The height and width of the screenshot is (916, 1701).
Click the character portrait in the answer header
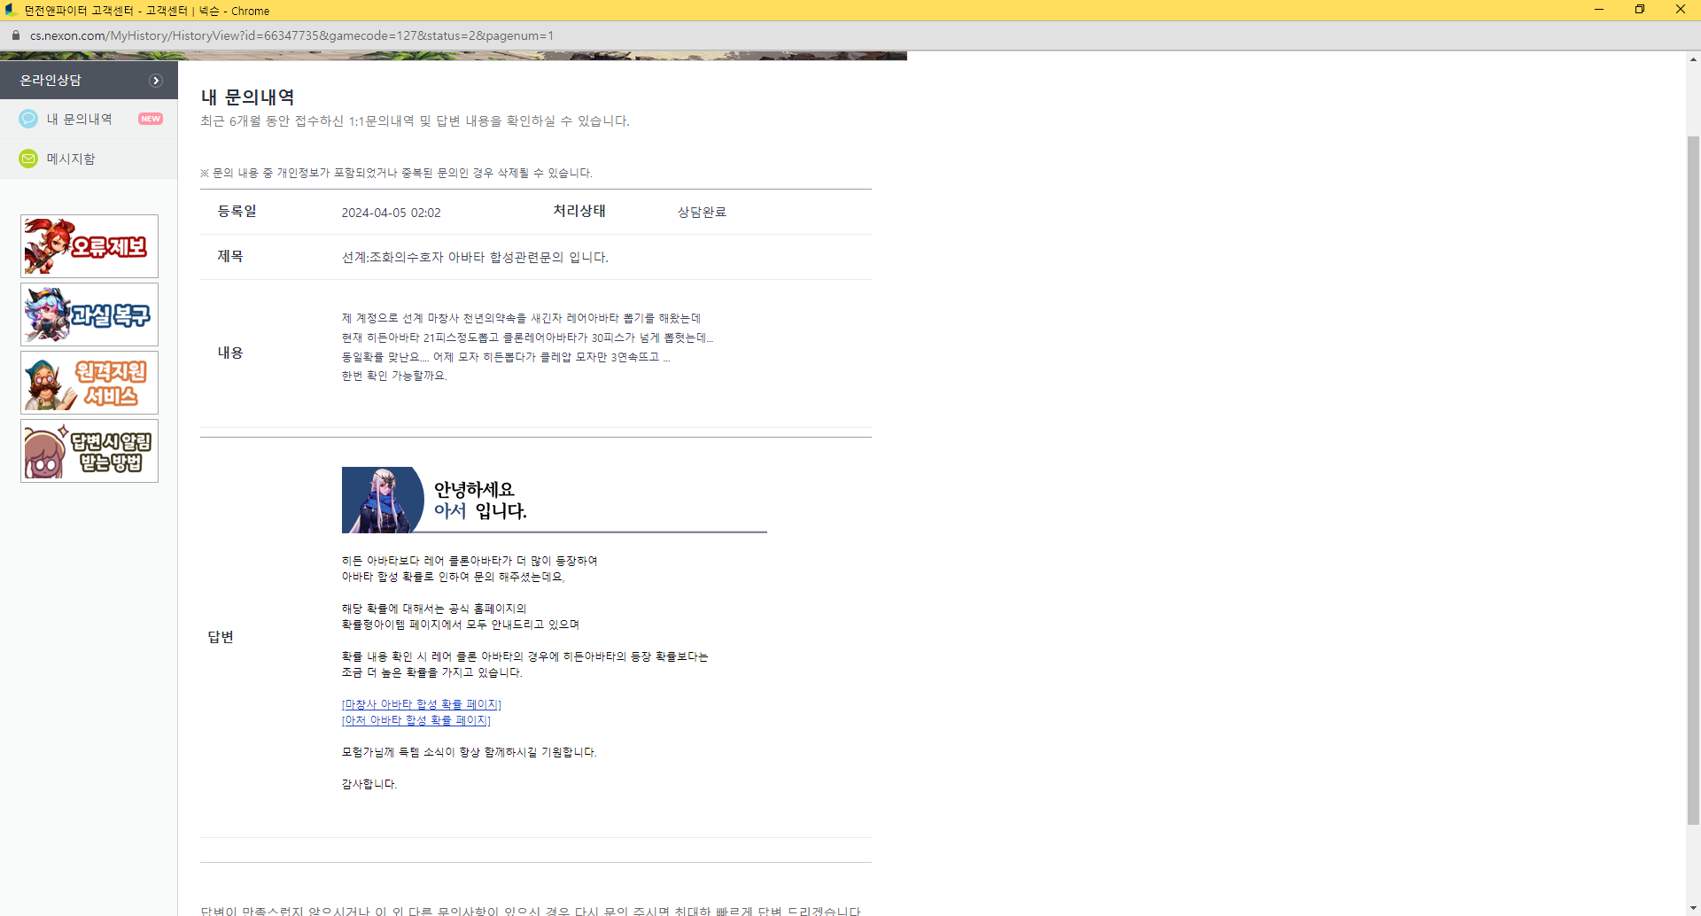pos(382,500)
